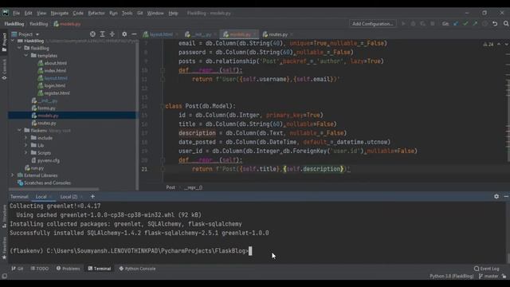Screen dimensions: 510x287
Task: Open the File menu
Action: pos(16,13)
